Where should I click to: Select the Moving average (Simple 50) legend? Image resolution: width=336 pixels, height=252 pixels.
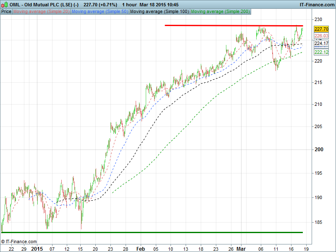pos(100,11)
